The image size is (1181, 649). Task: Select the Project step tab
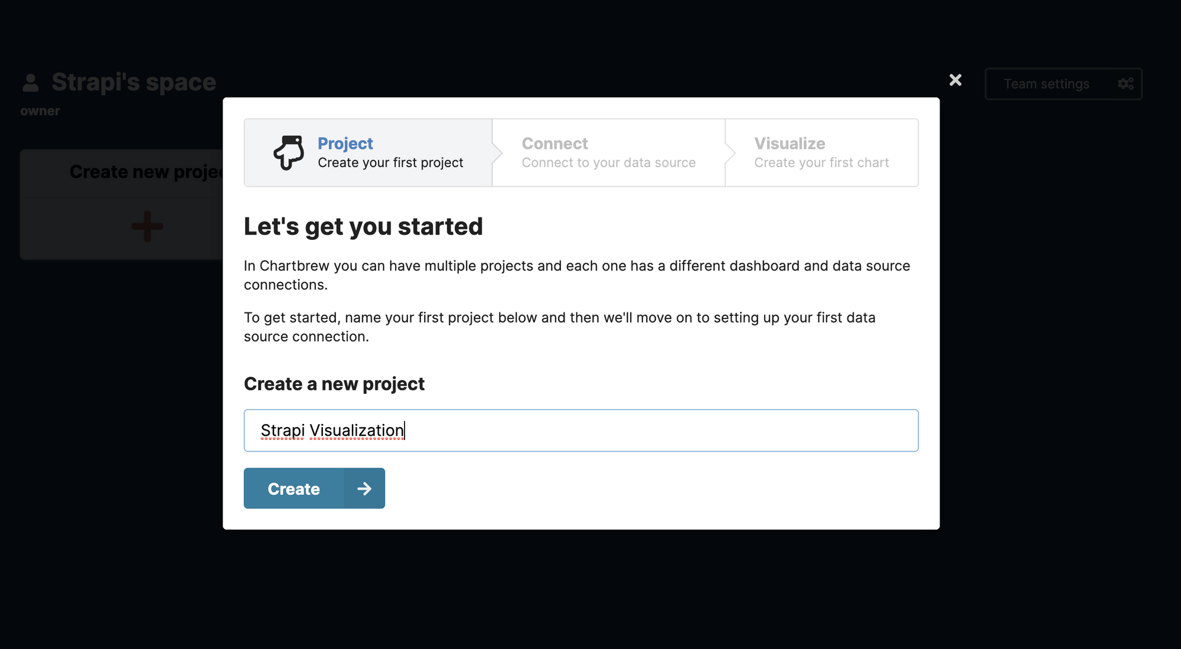pos(367,152)
